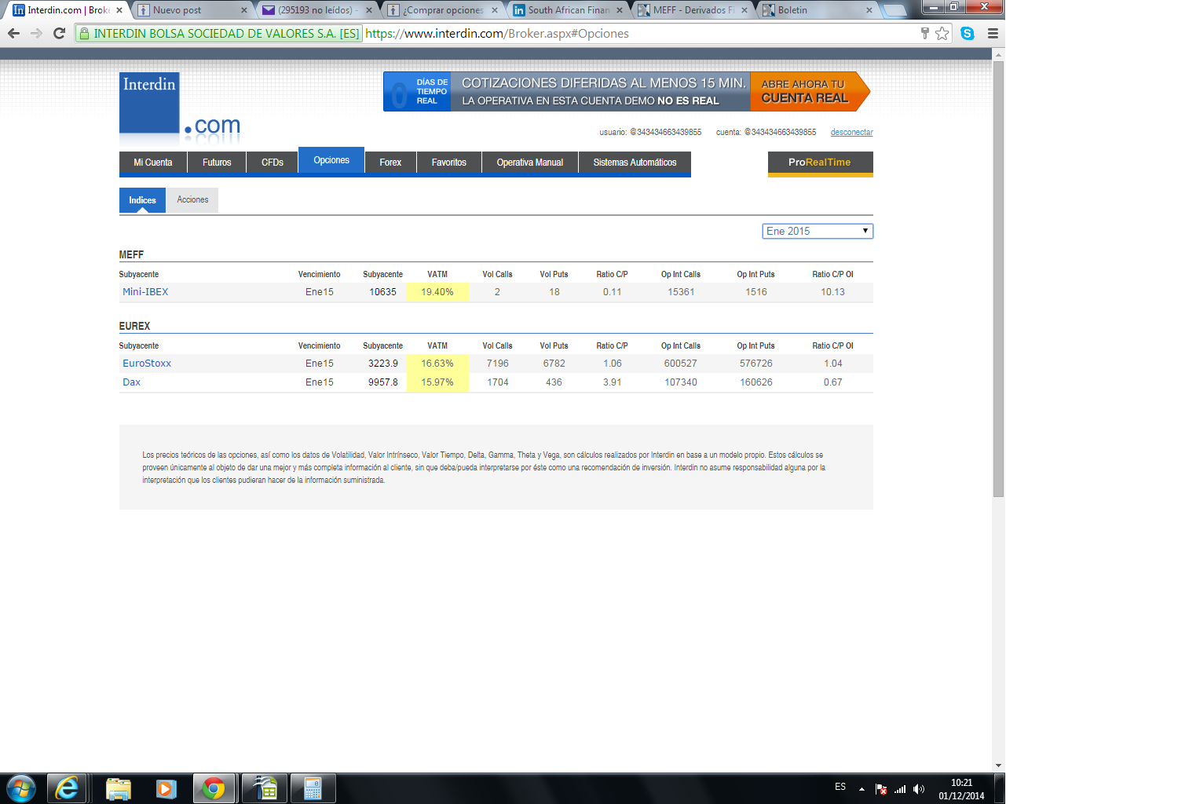
Task: Bookmark page with star icon
Action: click(942, 33)
